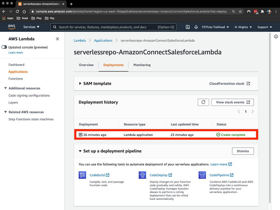Click the red calendar extension icon

coord(256,12)
